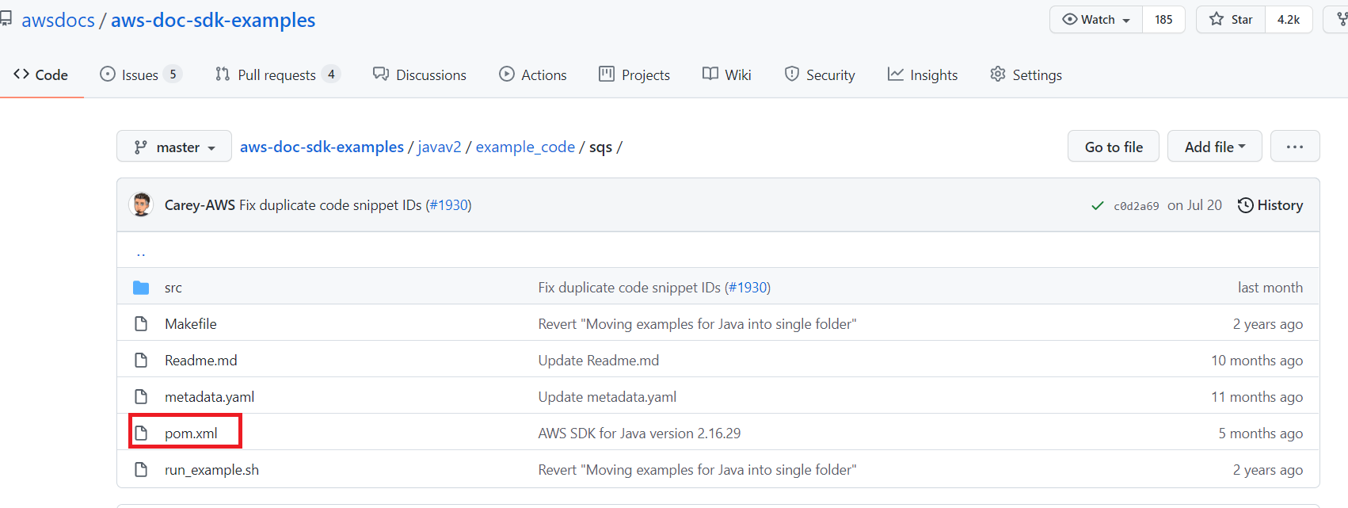Open the Discussions tab

pos(420,74)
